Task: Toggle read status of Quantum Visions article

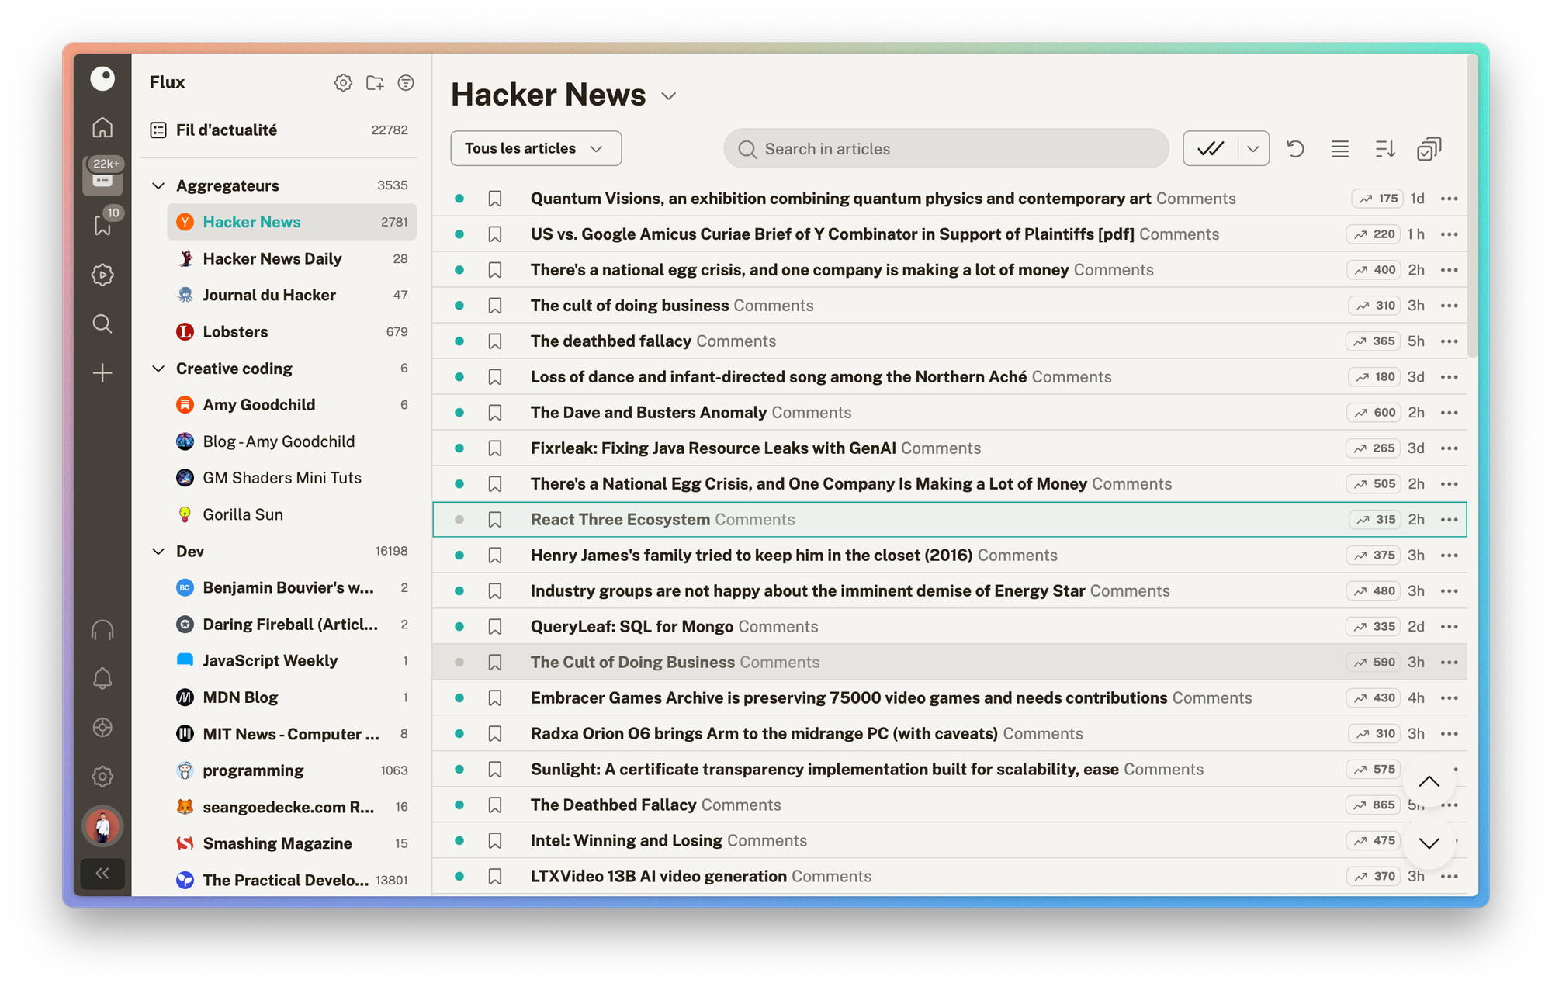Action: [x=459, y=199]
